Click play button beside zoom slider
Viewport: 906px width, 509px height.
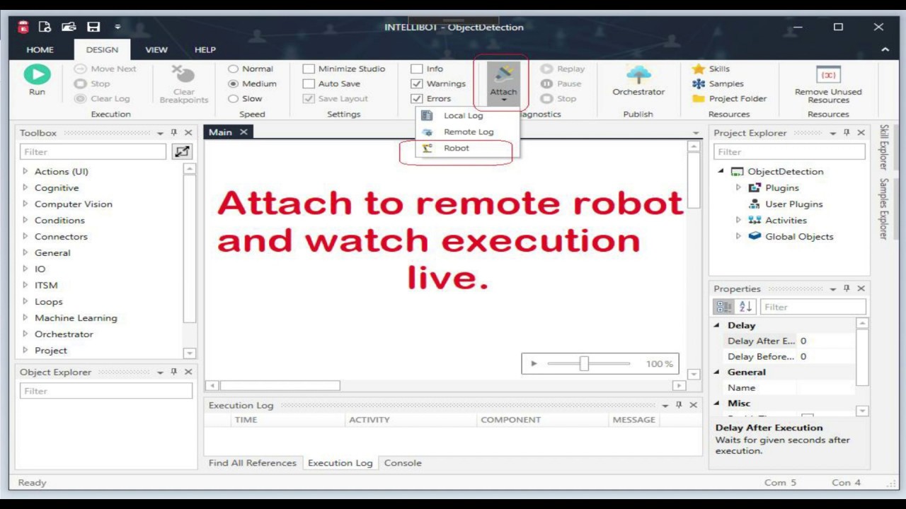coord(534,363)
